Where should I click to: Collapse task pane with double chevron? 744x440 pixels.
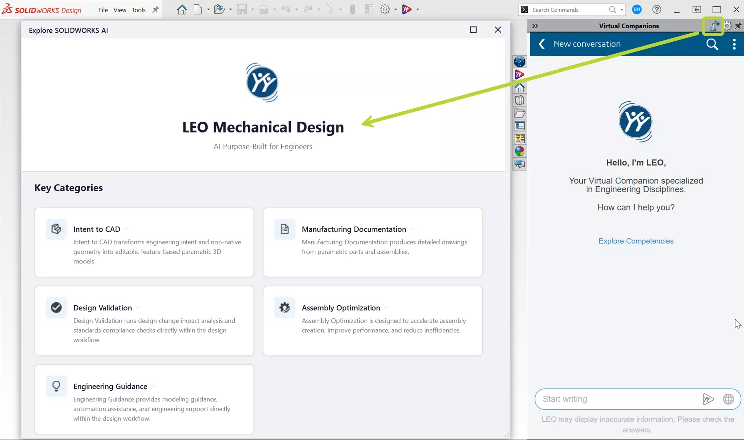535,26
